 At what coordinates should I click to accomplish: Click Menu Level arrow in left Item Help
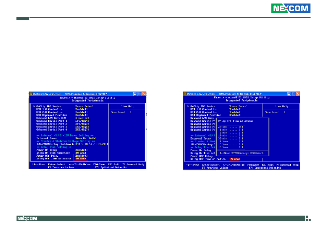click(x=131, y=112)
